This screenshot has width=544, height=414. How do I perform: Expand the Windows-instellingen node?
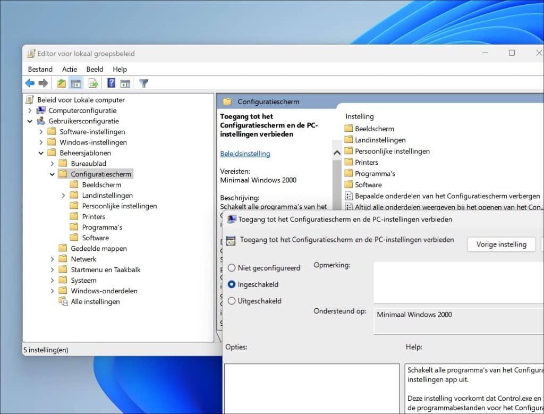[x=41, y=142]
